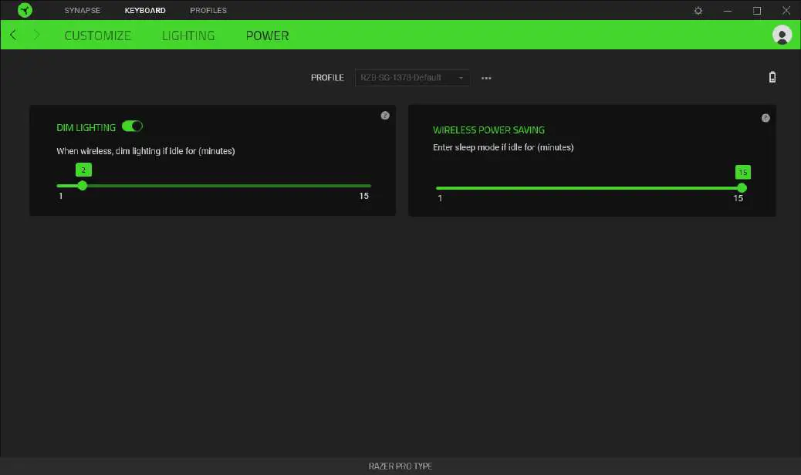
Task: Open the user account avatar
Action: 782,35
